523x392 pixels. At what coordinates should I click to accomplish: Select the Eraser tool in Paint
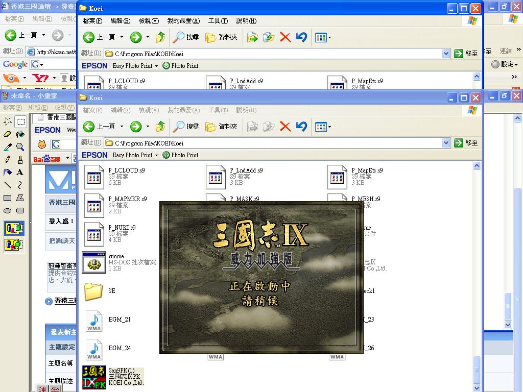(8, 134)
